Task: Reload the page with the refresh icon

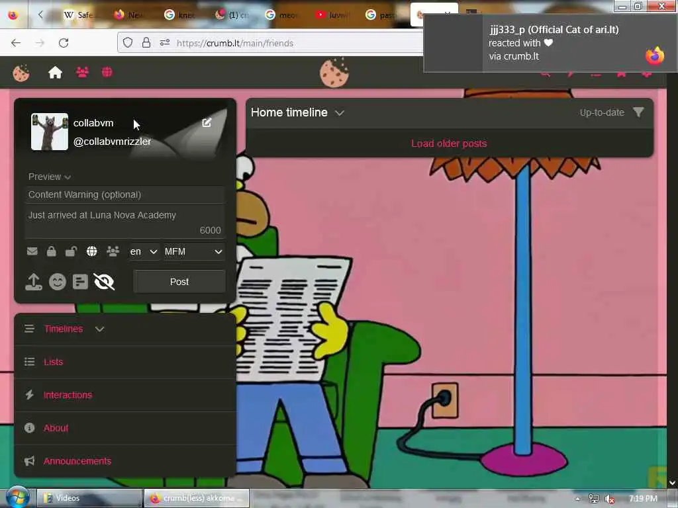Action: [x=64, y=43]
